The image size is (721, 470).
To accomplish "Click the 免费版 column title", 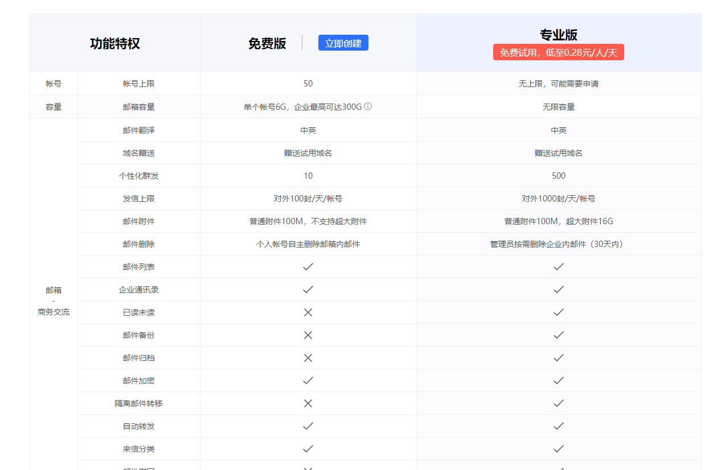I will pos(267,43).
